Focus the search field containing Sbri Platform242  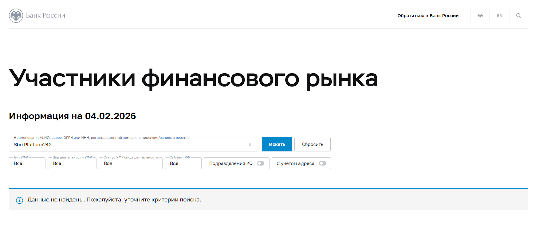pyautogui.click(x=133, y=145)
